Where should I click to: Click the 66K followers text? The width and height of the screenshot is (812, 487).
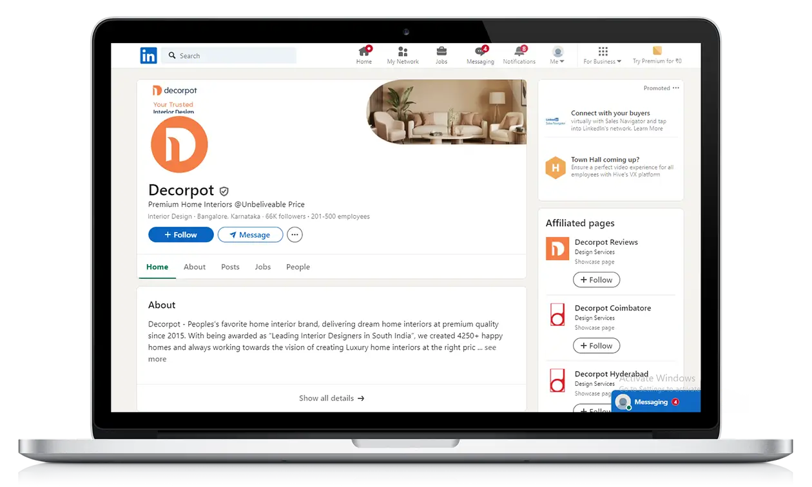[x=286, y=216]
